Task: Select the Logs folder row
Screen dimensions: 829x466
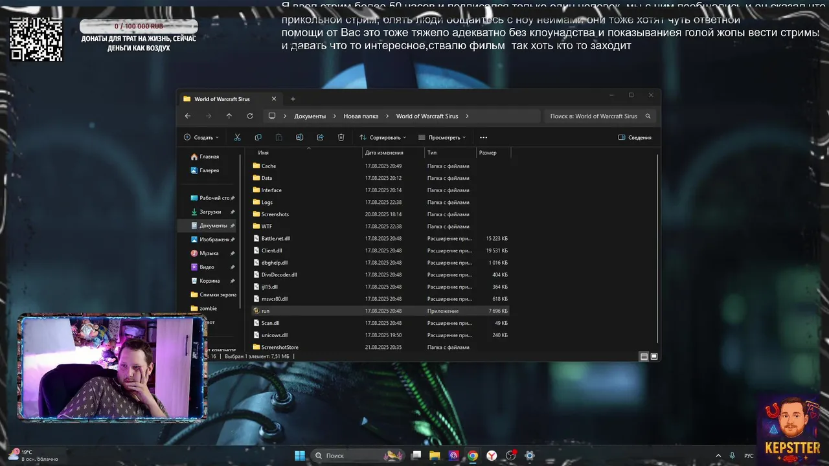Action: click(380, 202)
